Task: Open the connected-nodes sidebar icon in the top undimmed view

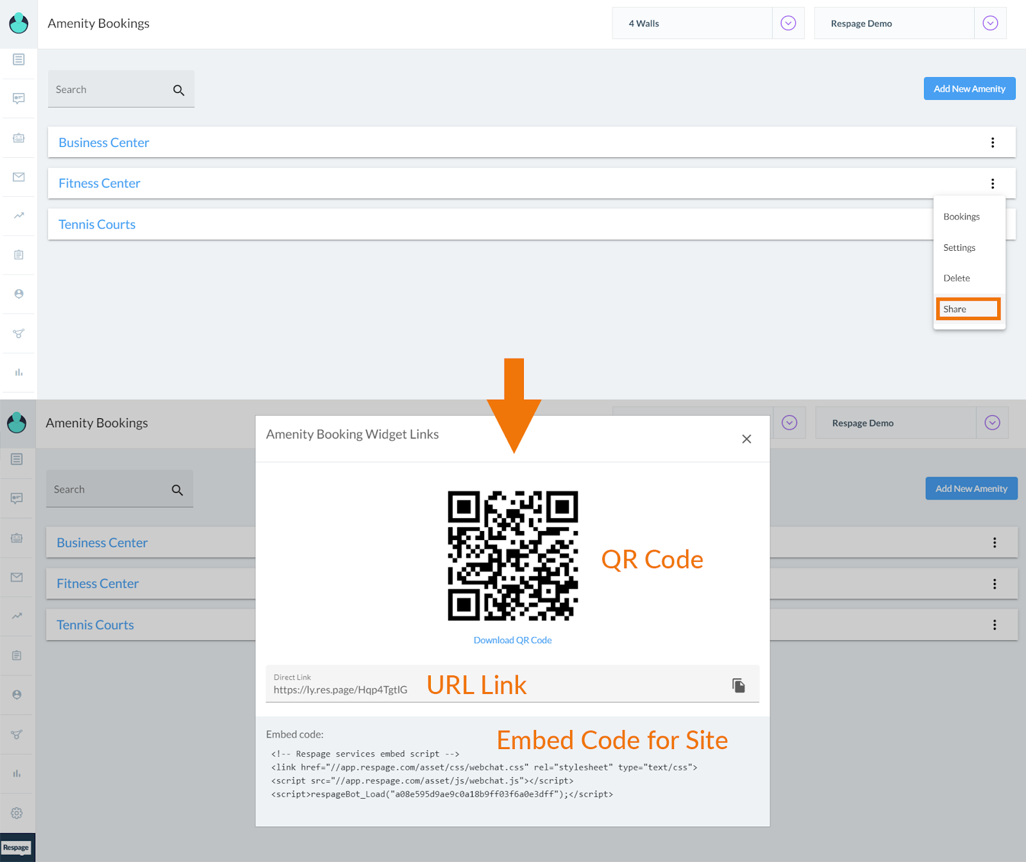Action: click(x=19, y=334)
